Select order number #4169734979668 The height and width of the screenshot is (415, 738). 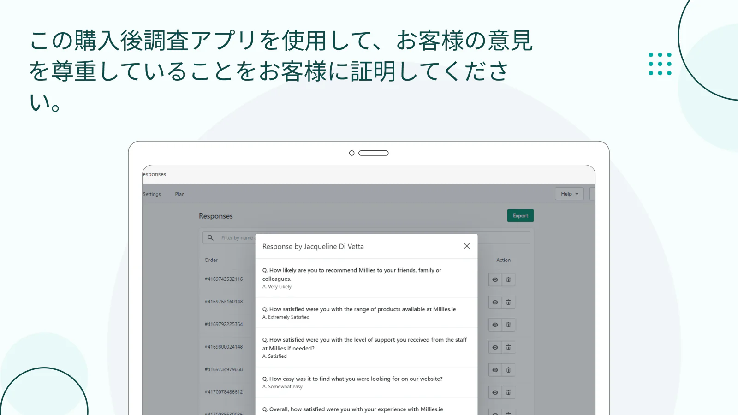click(224, 369)
